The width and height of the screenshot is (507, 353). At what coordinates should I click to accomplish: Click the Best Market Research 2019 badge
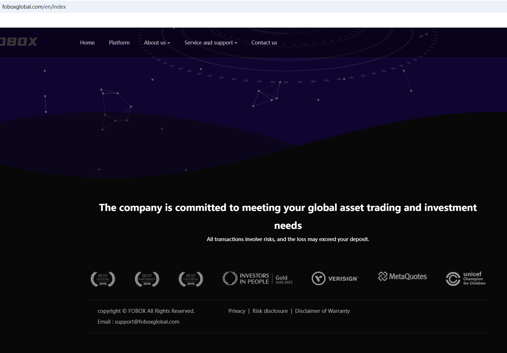[x=147, y=279]
